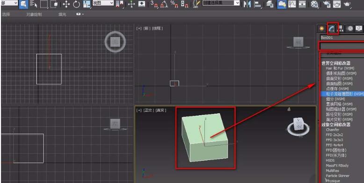Open the selection filter dropdown
Viewport: 364px width, 183px height.
pos(9,3)
